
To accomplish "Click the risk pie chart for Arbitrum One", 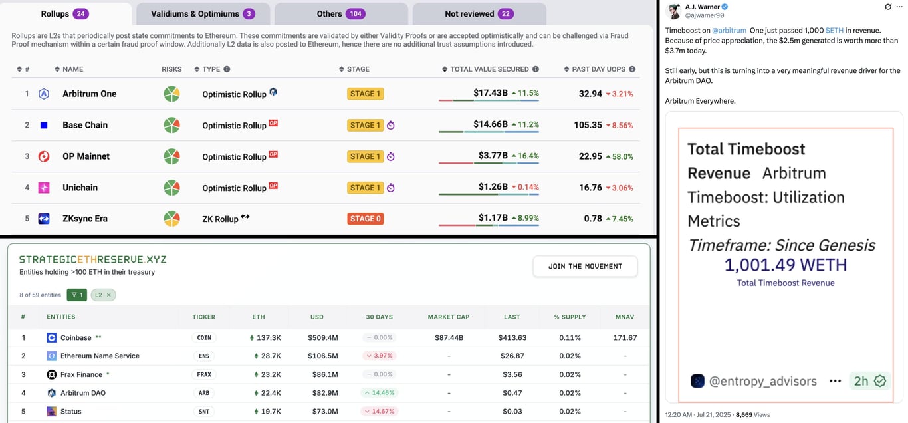I will pos(171,94).
